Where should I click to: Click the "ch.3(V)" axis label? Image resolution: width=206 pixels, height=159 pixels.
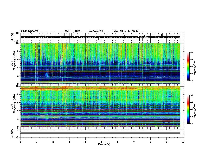[x=12, y=134]
